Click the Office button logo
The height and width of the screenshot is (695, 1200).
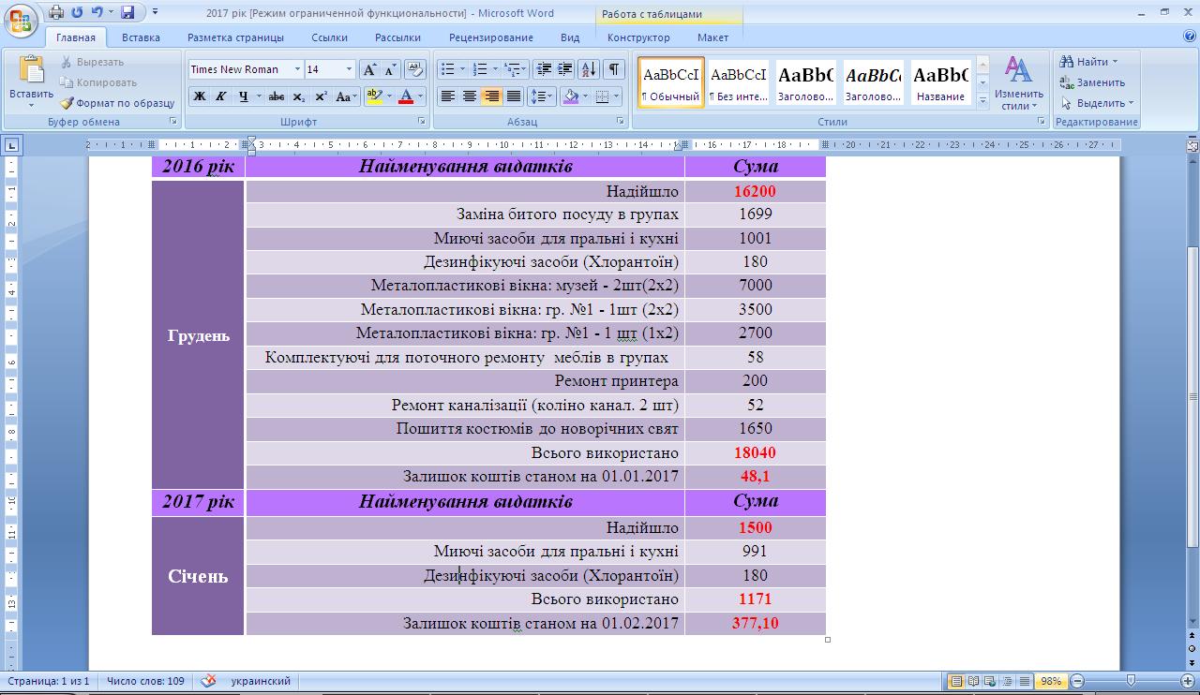click(21, 20)
